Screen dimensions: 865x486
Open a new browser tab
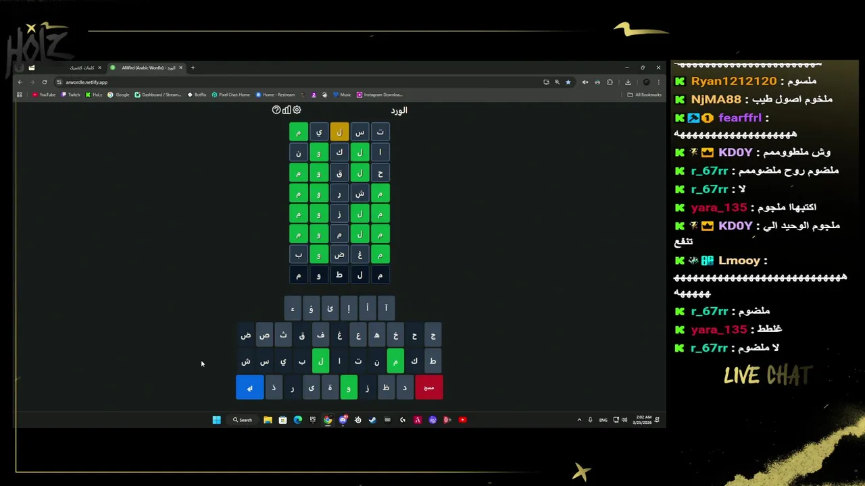click(x=193, y=67)
